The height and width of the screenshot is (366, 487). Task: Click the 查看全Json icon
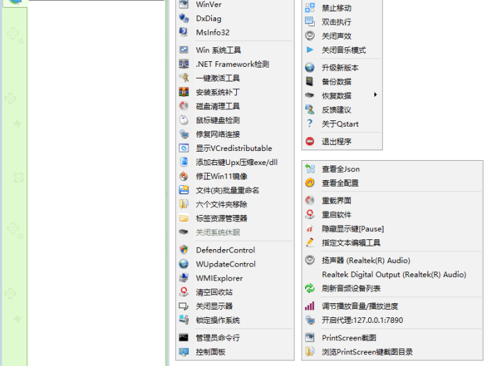point(310,169)
